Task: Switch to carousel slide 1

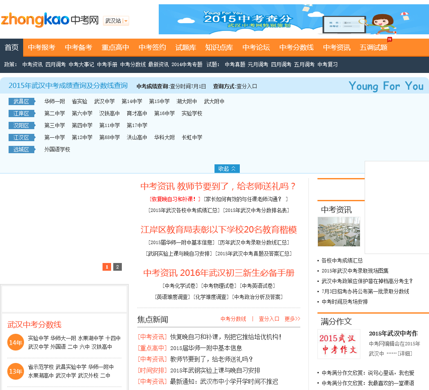Action: coord(107,267)
